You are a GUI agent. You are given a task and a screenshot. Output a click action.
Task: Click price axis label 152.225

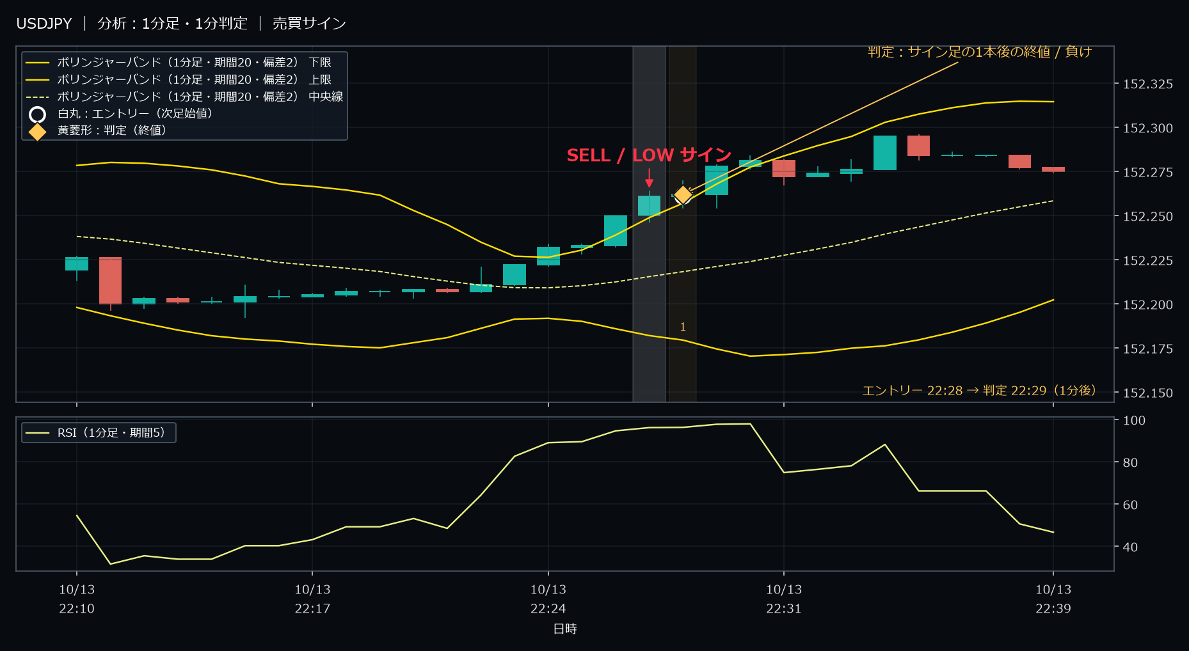[x=1148, y=261]
